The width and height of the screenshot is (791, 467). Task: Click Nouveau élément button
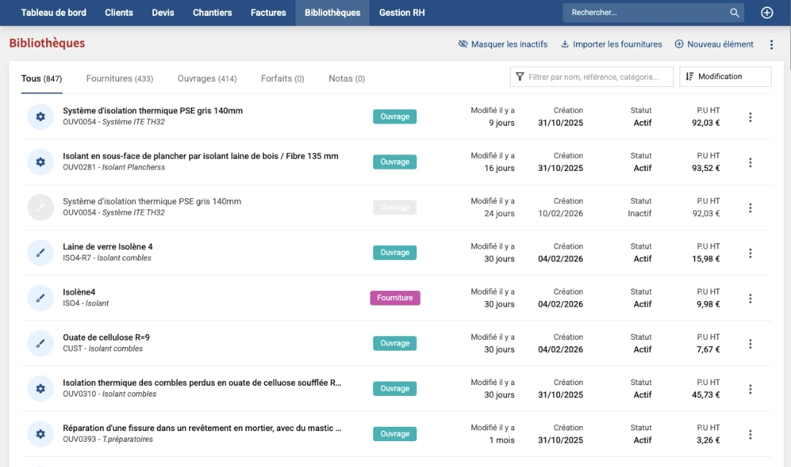[714, 45]
